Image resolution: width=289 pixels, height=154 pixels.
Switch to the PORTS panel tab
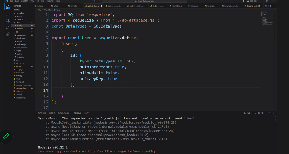tap(87, 113)
